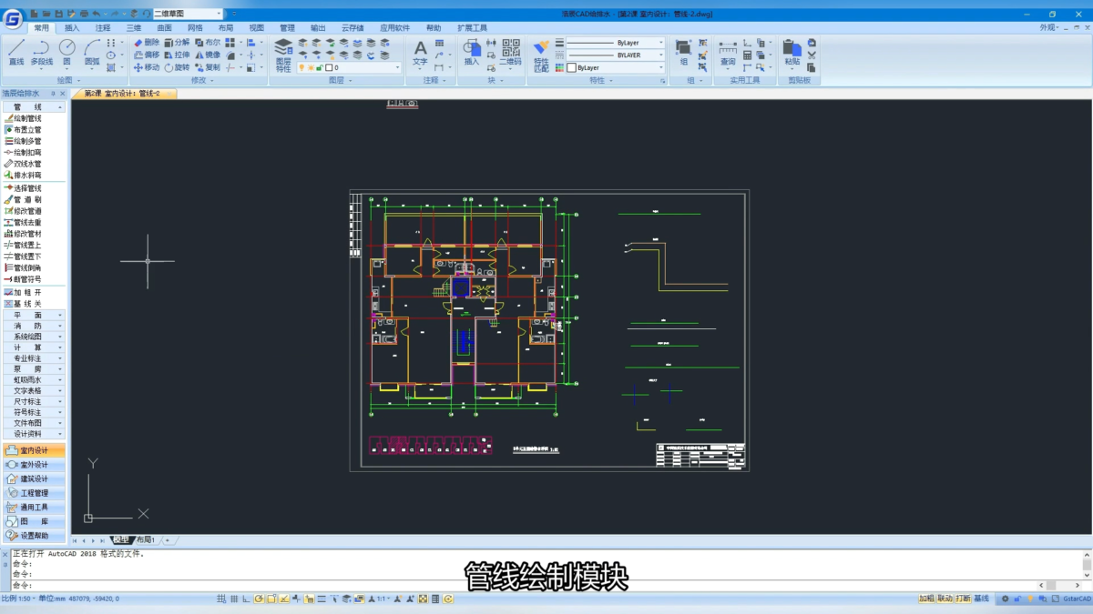Screen dimensions: 1093x614
Task: Click the 排水斜管 tool in side panel
Action: pos(23,175)
